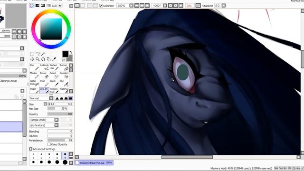The width and height of the screenshot is (304, 171).
Task: Choose the size 9 brush preset
Action: [65, 155]
